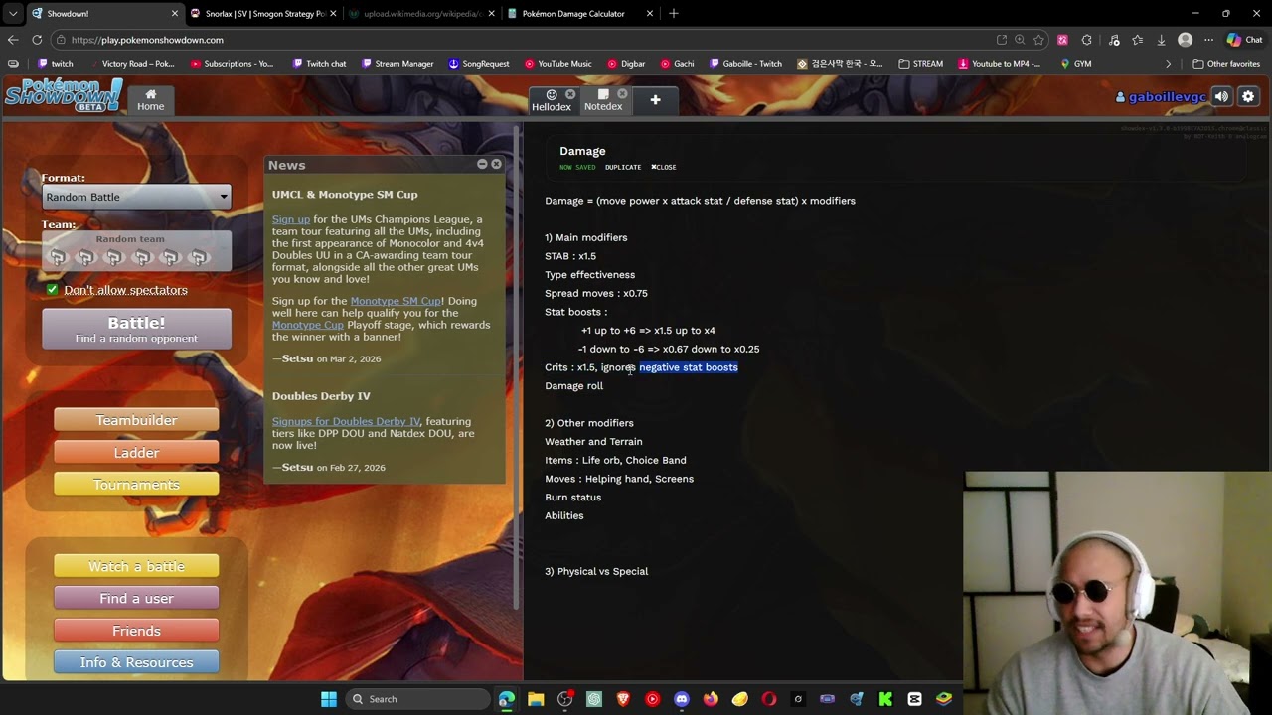1272x715 pixels.
Task: Open the Format dropdown Random Battle
Action: (x=136, y=197)
